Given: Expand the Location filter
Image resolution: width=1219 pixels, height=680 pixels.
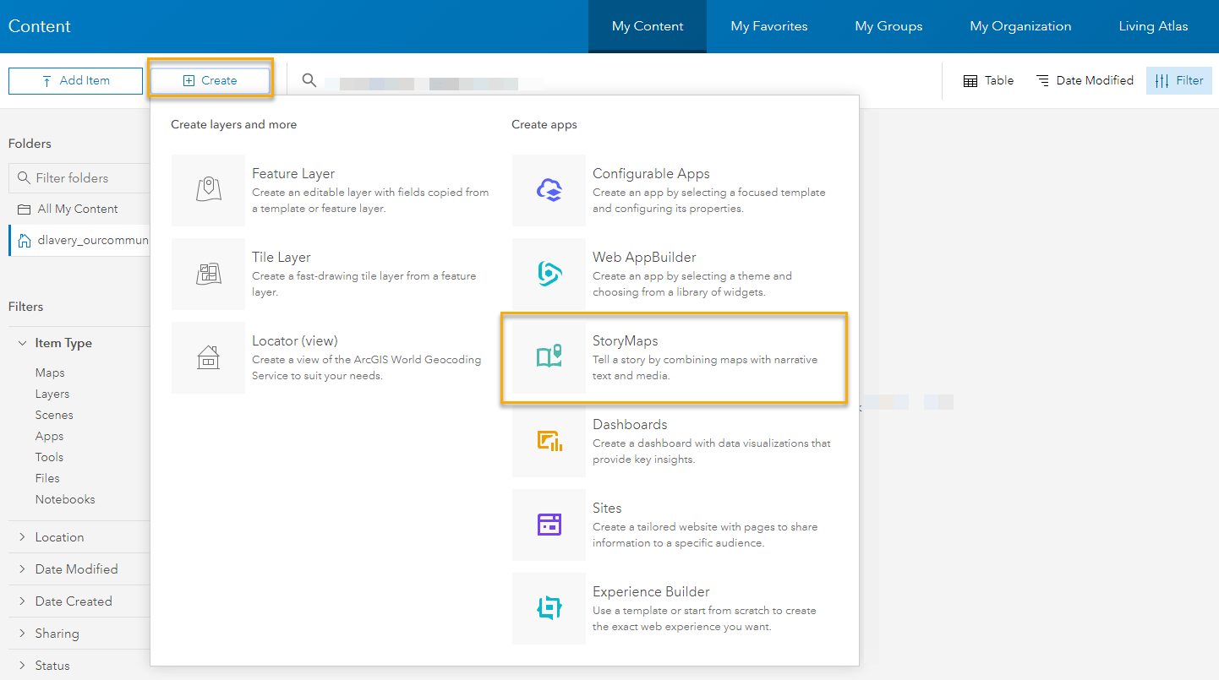Looking at the screenshot, I should (x=59, y=537).
